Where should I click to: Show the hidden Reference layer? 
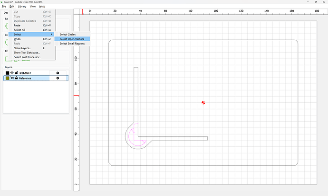(12, 78)
